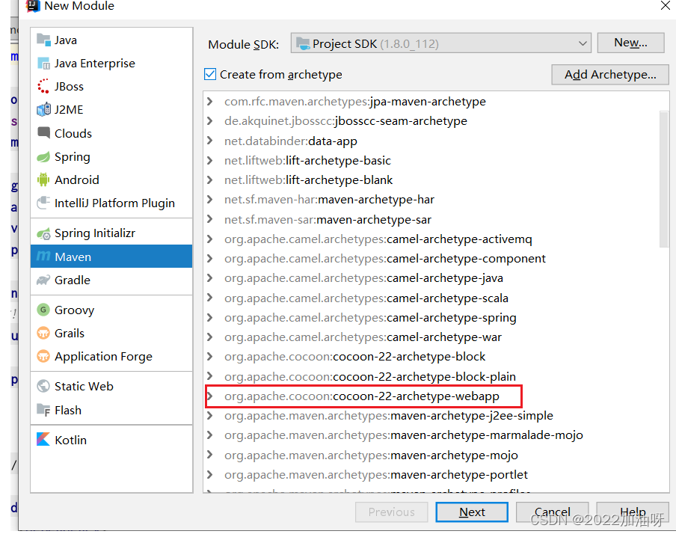The image size is (676, 534).
Task: Click the IntelliJ Platform Plugin icon
Action: pos(43,202)
